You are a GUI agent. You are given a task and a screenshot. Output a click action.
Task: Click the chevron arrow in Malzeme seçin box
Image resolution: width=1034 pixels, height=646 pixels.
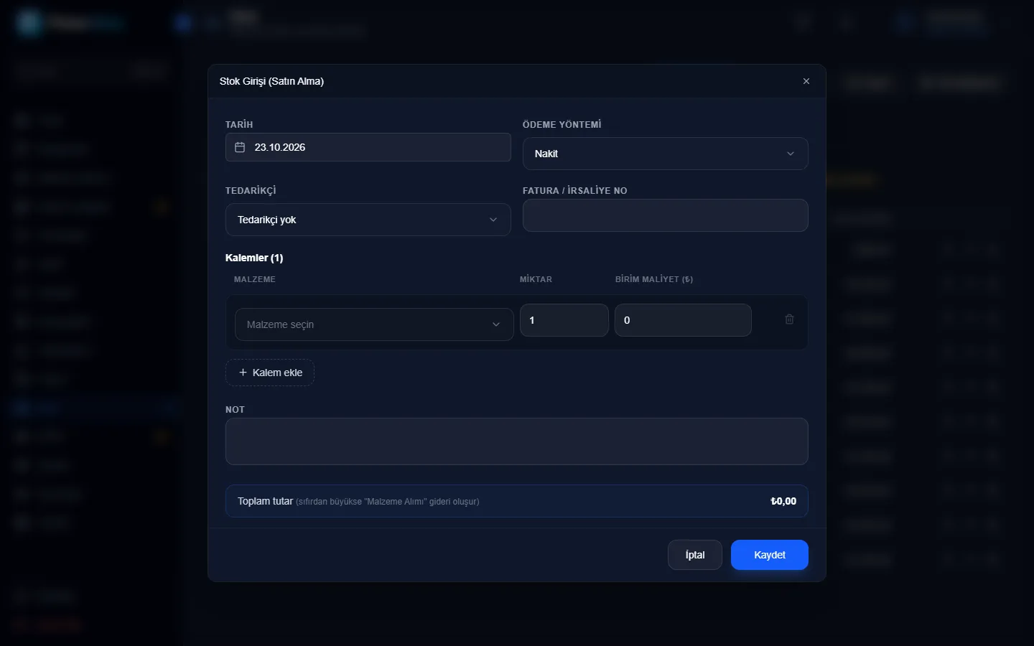pos(495,324)
